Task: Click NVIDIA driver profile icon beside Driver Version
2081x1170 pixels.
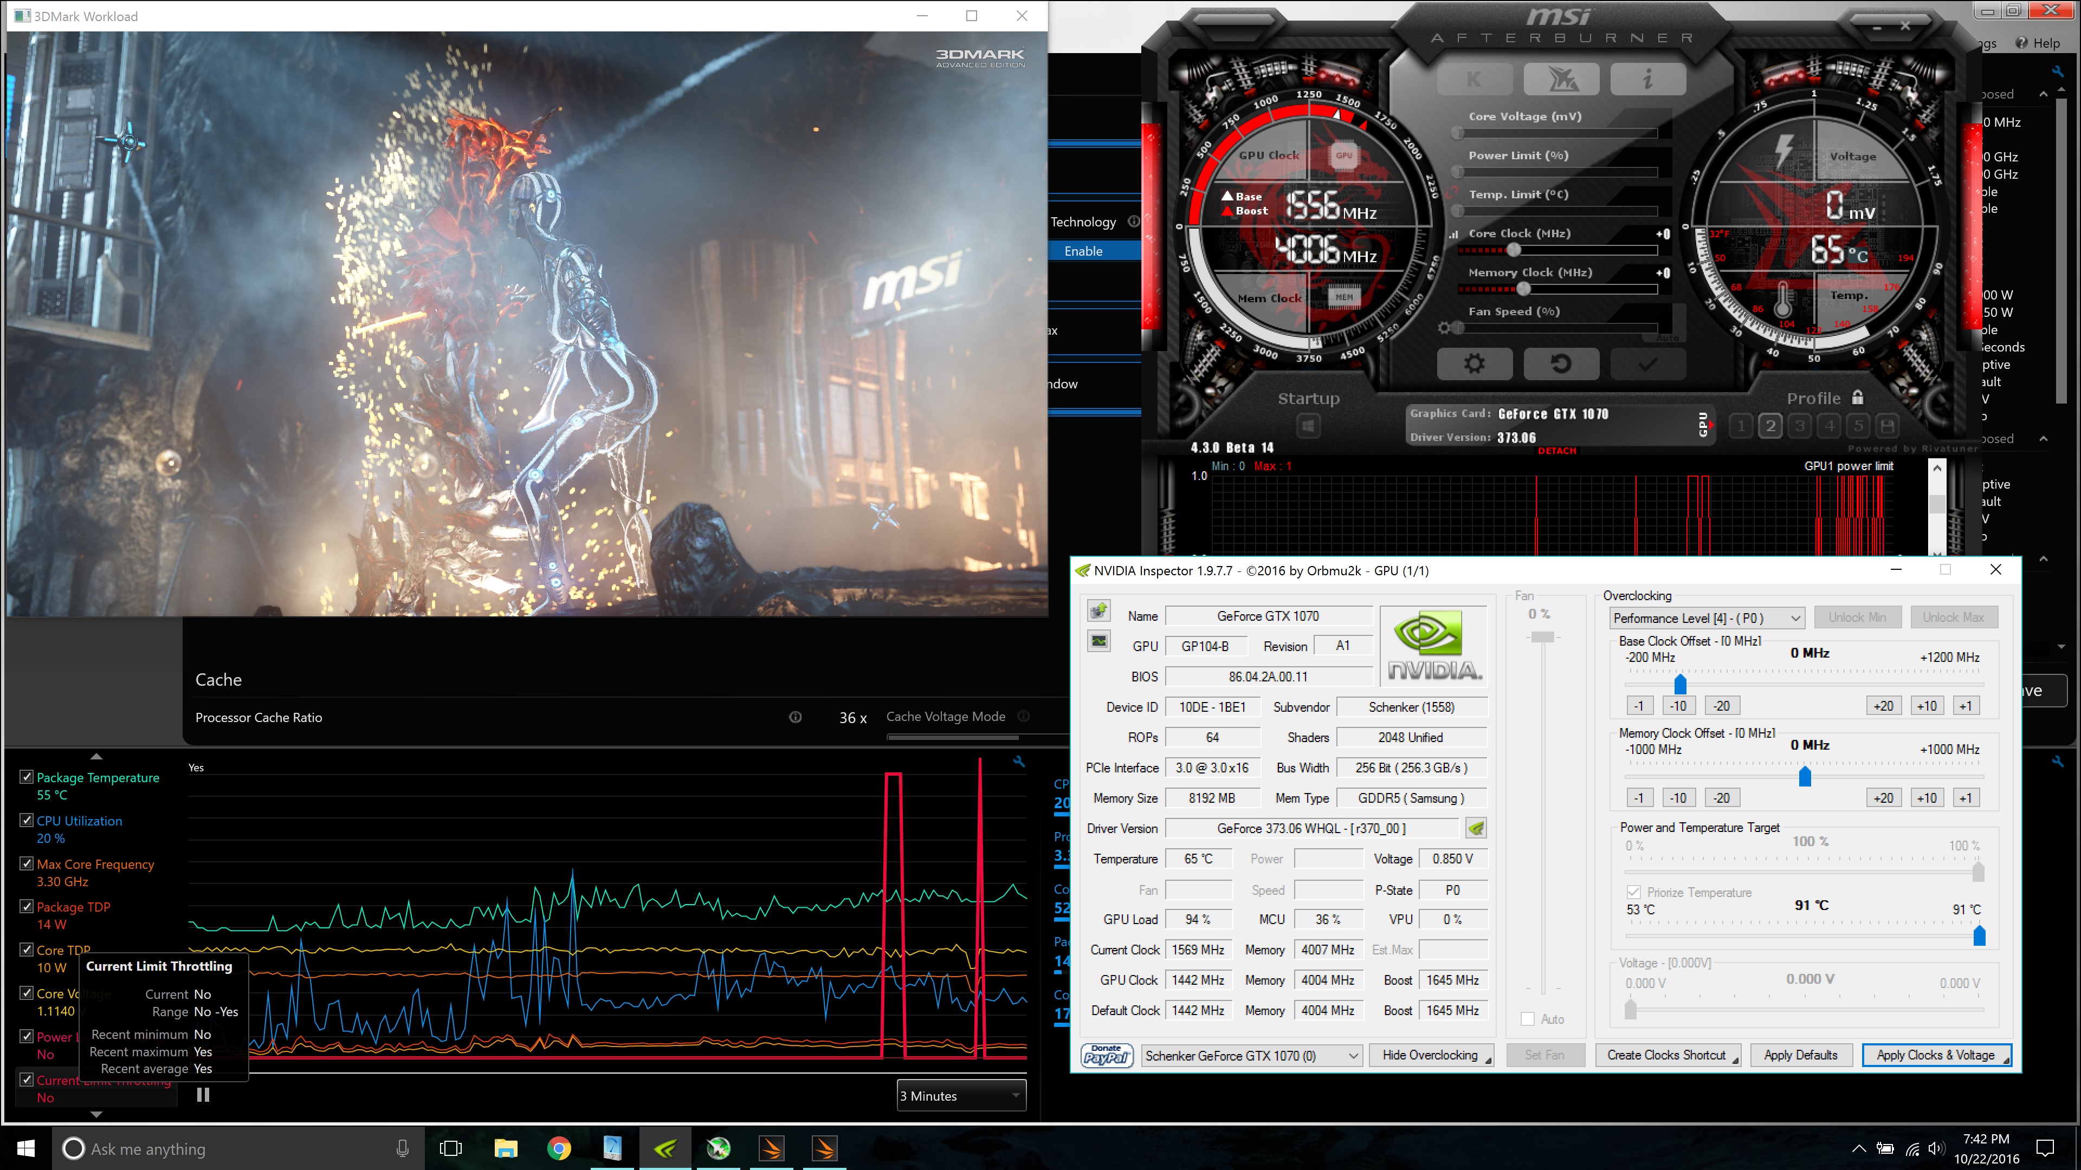Action: [x=1475, y=828]
